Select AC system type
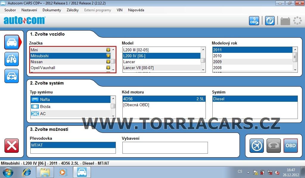This screenshot has height=178, width=305. click(x=70, y=114)
